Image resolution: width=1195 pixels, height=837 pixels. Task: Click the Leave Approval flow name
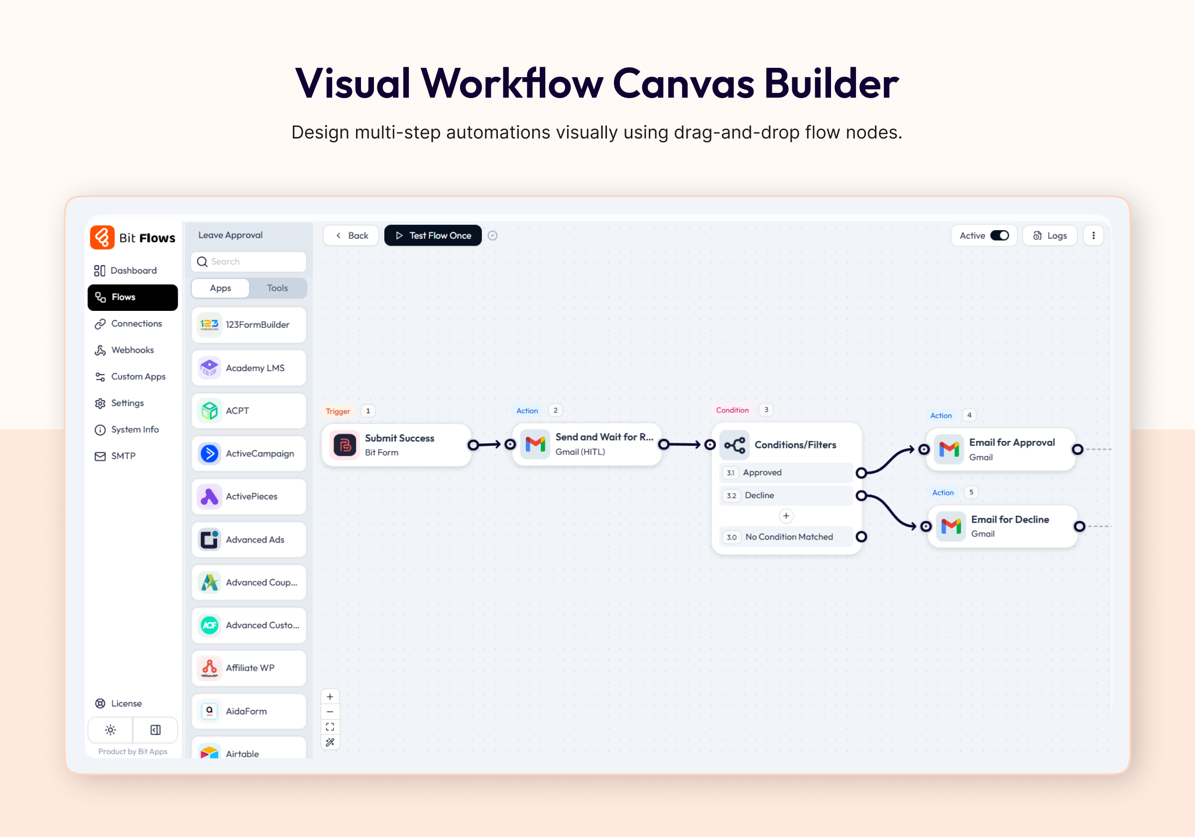point(230,235)
